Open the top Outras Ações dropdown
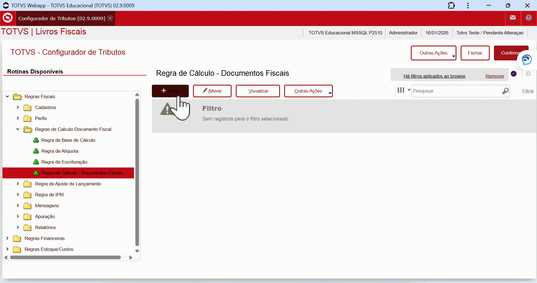The width and height of the screenshot is (537, 283). (x=433, y=53)
